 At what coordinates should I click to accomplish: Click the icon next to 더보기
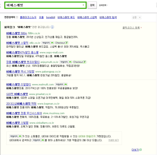[x=140, y=150]
